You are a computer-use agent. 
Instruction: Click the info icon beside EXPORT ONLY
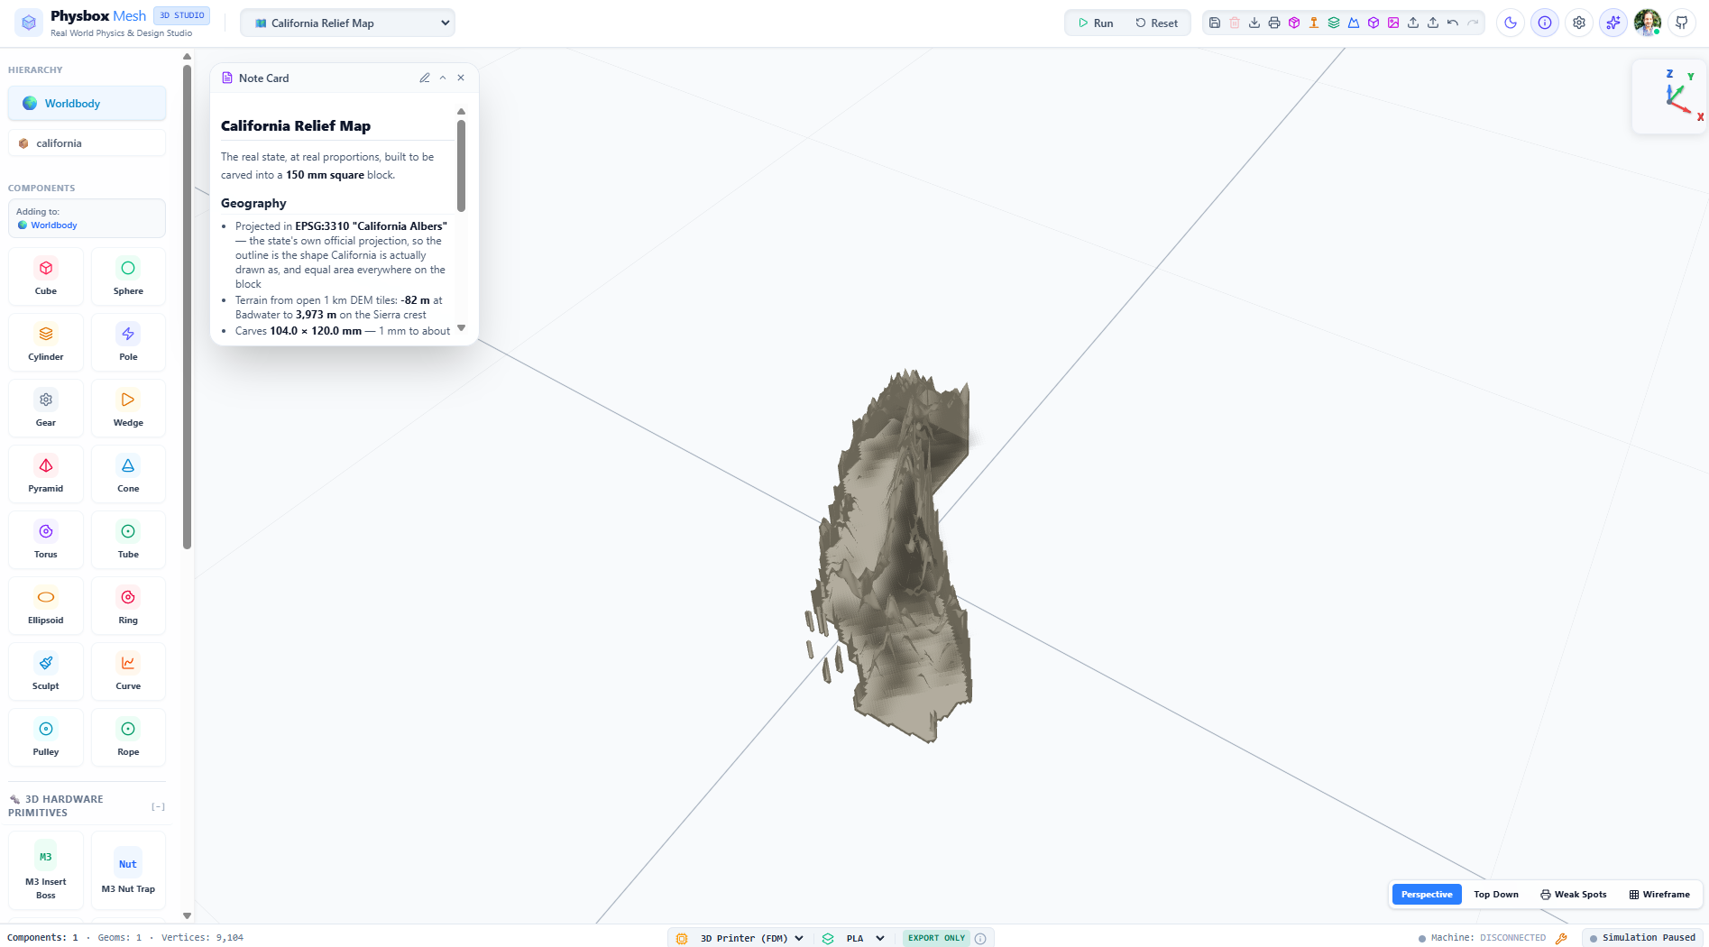980,938
